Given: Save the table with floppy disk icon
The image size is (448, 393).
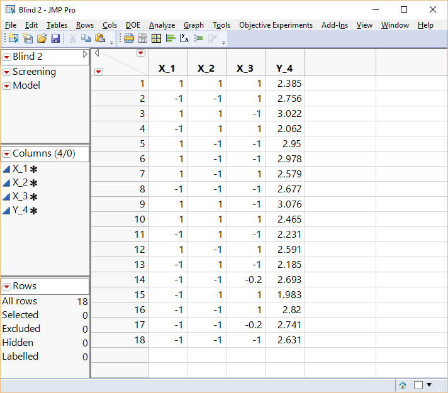Looking at the screenshot, I should point(55,38).
